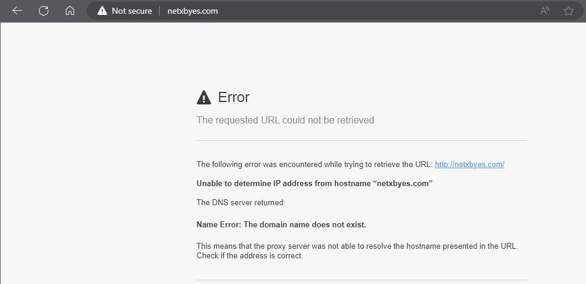
Task: Click the "This means that the proxy server" line
Action: [356, 246]
